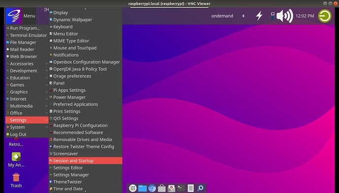Open Mouse and Touchpad settings
This screenshot has width=339, height=193.
coord(86,48)
